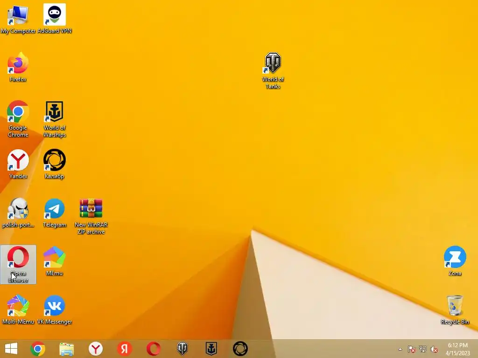
Task: Select the My Computer desktop icon
Action: tap(18, 19)
